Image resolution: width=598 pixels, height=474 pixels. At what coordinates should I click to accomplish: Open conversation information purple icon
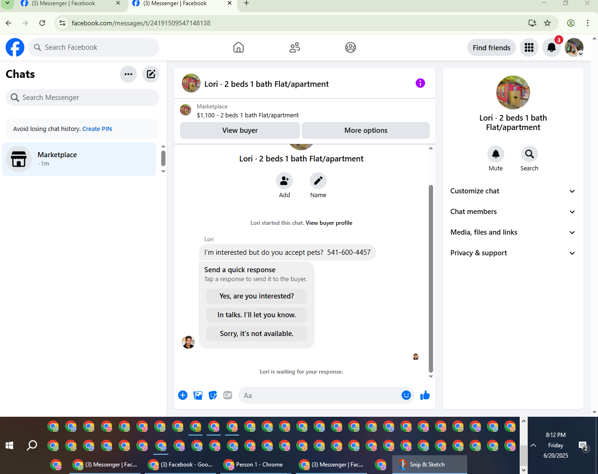tap(420, 83)
